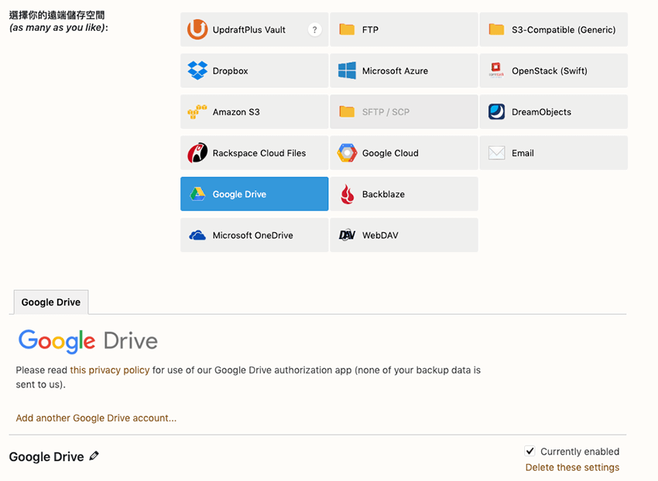Click the Google Cloud hexagon icon

tap(347, 152)
